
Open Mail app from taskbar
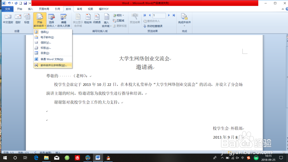coord(56,158)
